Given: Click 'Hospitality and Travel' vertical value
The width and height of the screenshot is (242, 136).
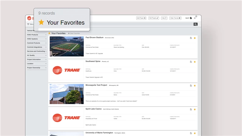Looking at the screenshot, I should [x=91, y=119].
